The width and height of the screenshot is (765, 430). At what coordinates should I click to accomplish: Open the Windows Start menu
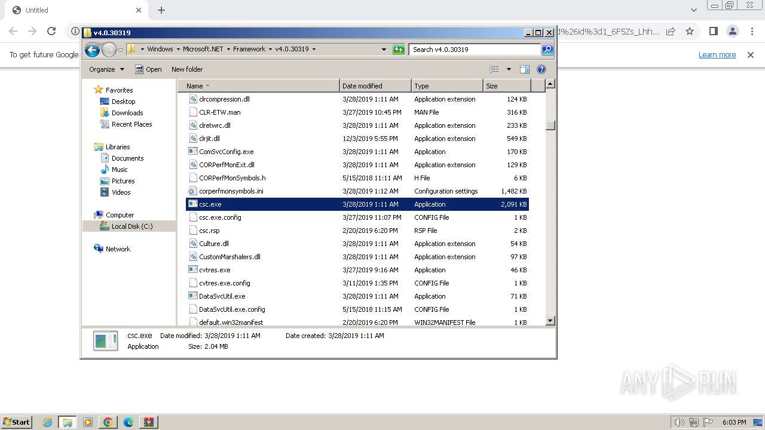point(16,422)
